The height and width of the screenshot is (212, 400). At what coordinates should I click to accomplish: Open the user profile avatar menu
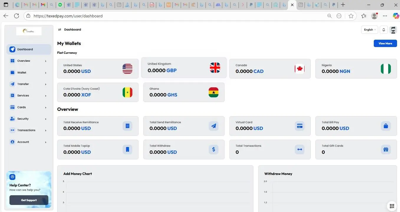point(393,30)
